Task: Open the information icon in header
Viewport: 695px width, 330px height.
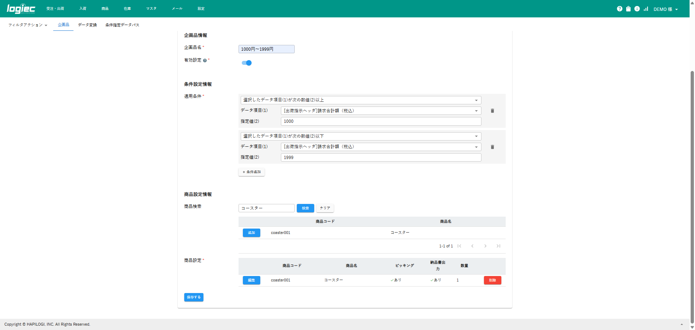Action: 637,9
